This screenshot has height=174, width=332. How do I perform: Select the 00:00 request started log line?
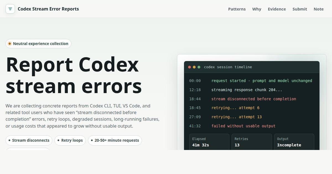pos(251,81)
